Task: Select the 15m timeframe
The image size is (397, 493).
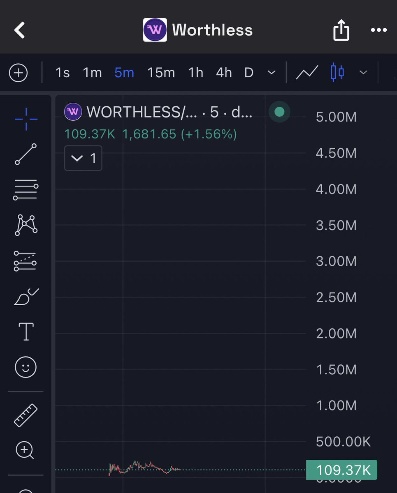Action: (x=161, y=73)
